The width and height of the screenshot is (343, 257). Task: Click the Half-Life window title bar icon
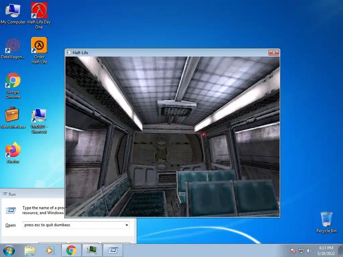68,53
